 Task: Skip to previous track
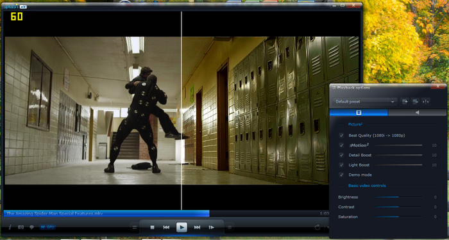[166, 227]
